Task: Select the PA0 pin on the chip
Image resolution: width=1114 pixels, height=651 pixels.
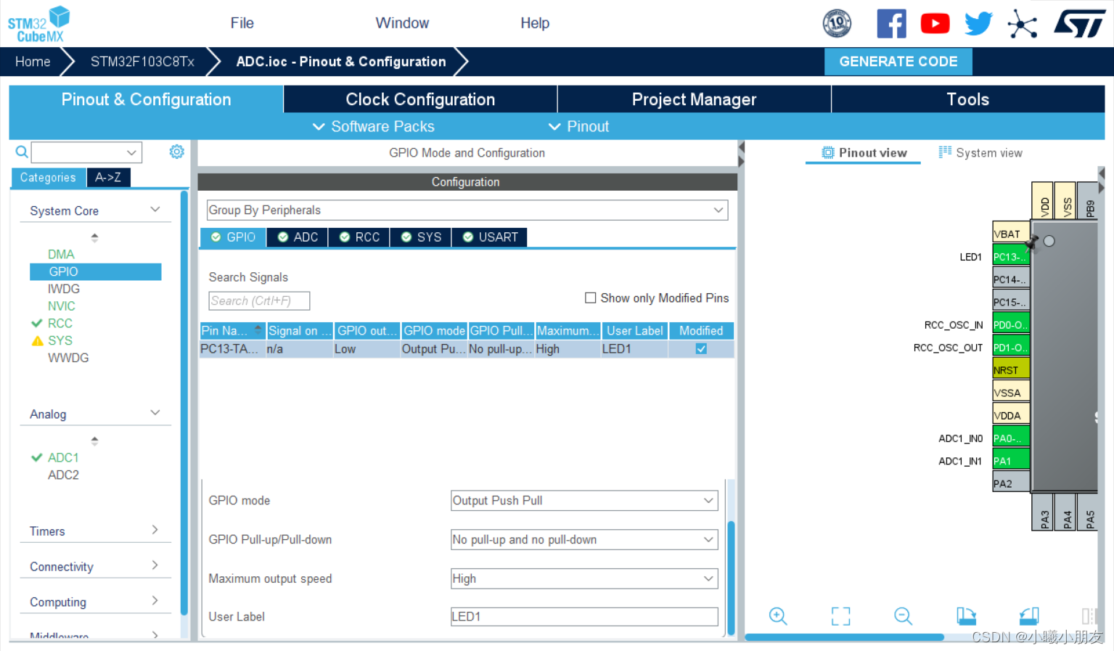Action: [x=1011, y=438]
